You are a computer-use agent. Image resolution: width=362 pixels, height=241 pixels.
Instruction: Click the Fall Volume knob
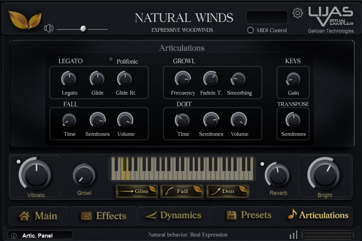[x=125, y=120]
